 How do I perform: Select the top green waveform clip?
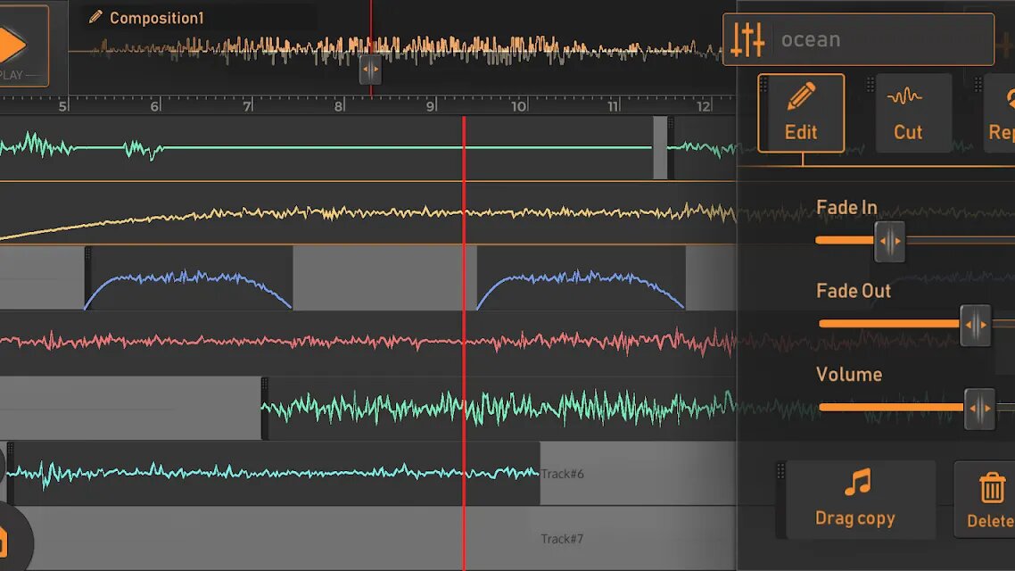[326, 148]
